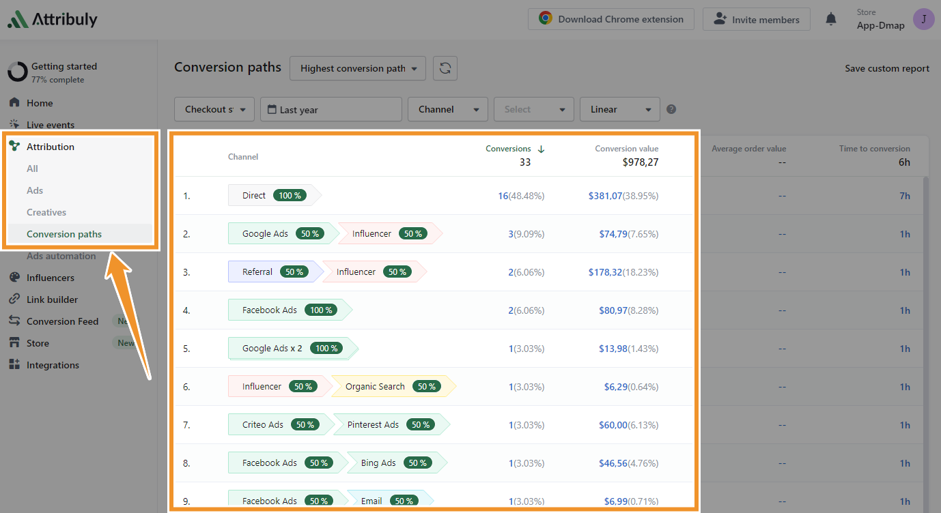Open the Channel dimension dropdown
Viewport: 941px width, 513px height.
(x=448, y=109)
